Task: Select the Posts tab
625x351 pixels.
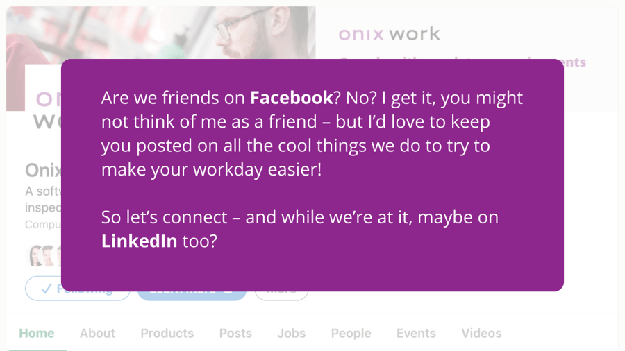Action: [x=235, y=333]
